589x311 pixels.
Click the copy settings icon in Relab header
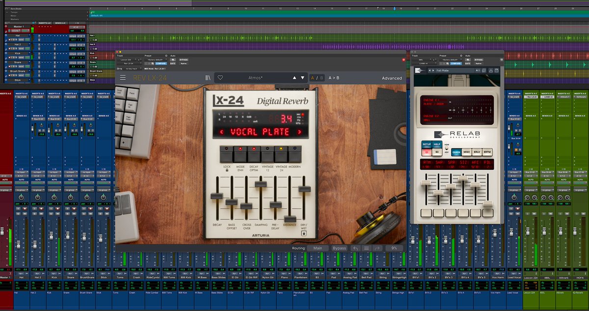(483, 71)
